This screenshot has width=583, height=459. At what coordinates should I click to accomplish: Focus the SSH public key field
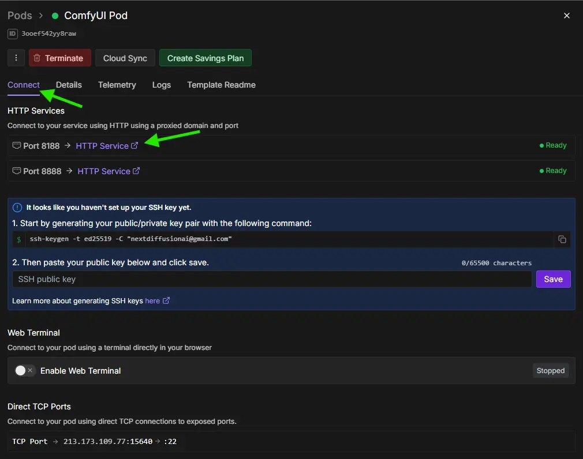click(272, 279)
